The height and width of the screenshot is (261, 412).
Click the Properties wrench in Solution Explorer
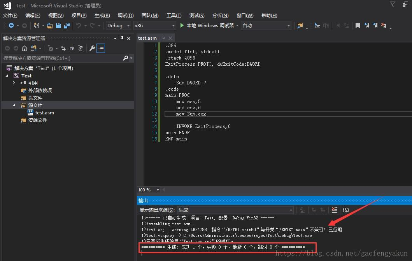coord(92,48)
